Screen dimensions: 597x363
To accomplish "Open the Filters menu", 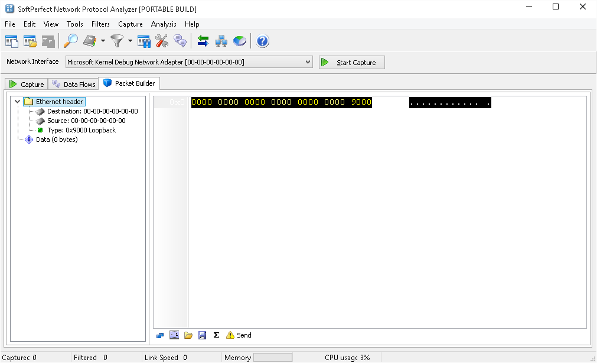I will (x=100, y=24).
